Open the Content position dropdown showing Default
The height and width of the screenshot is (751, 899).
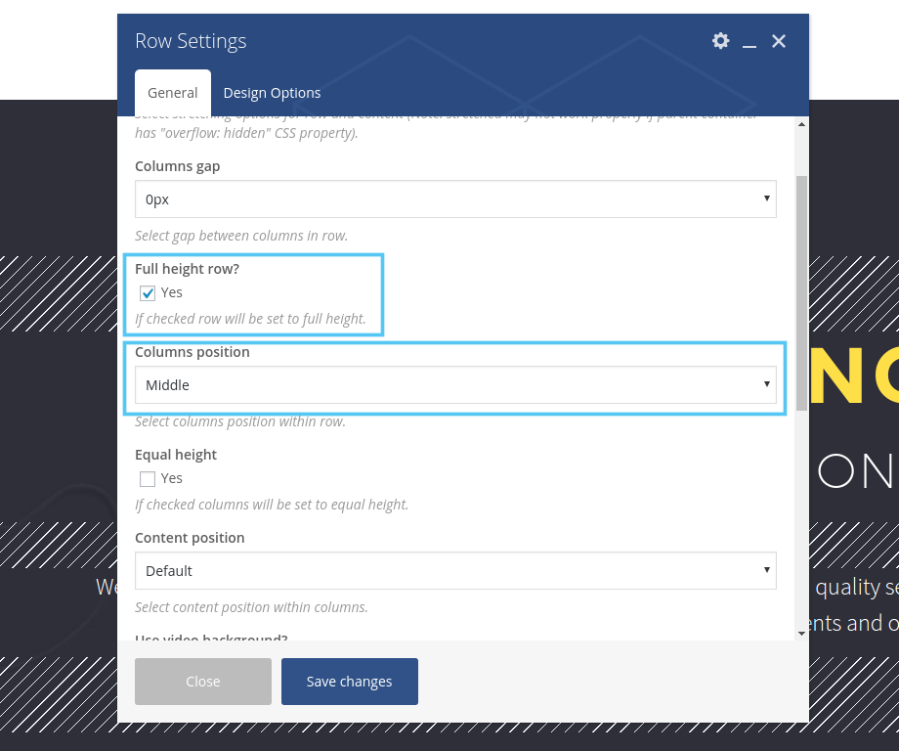pyautogui.click(x=455, y=571)
